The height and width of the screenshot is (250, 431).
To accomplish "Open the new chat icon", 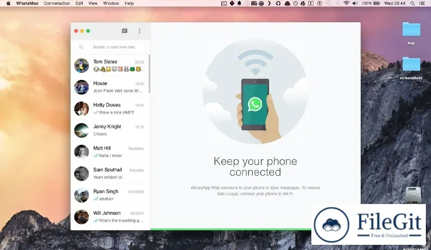I will 125,31.
